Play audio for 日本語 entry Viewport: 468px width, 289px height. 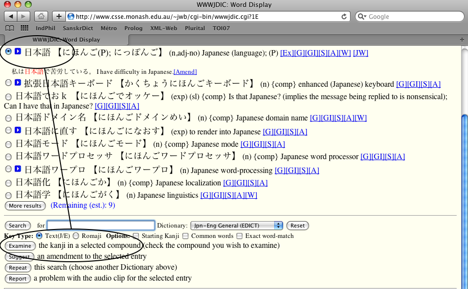[18, 52]
